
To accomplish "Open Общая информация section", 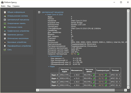I will pyautogui.click(x=16, y=12).
